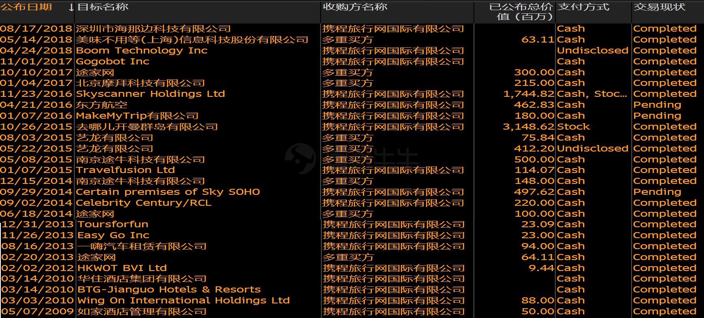Select the 东方航空 target row
The height and width of the screenshot is (318, 704).
click(x=102, y=105)
